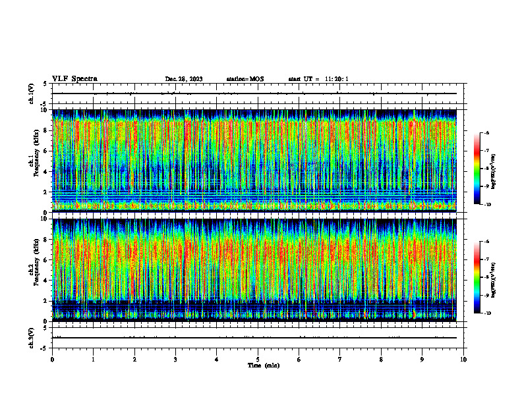Click the "ch.1(V)" waveform axis label

click(32, 94)
